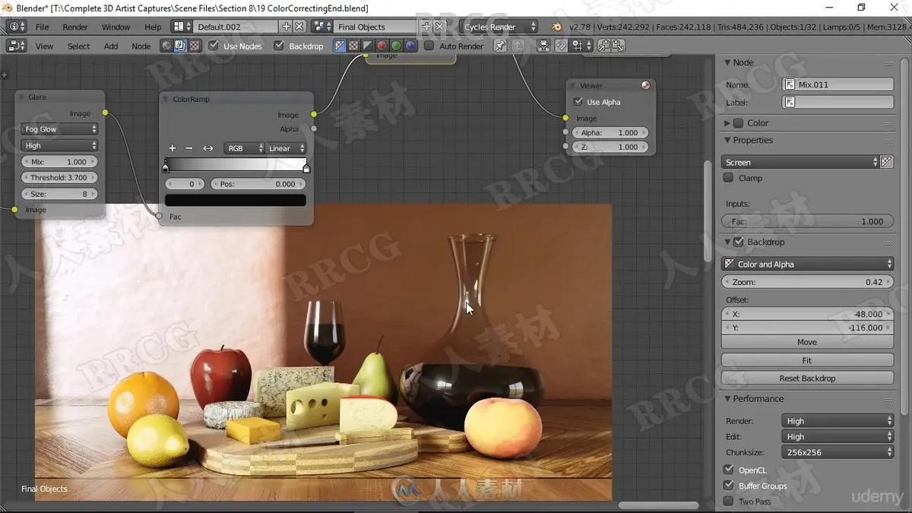Screen dimensions: 912x513
Task: Select the Texture nodes tree type icon
Action: [195, 46]
